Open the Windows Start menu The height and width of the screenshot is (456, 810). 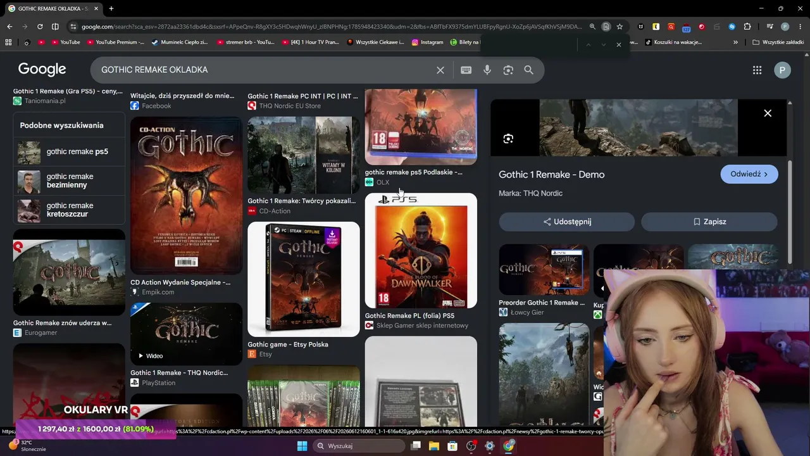302,446
